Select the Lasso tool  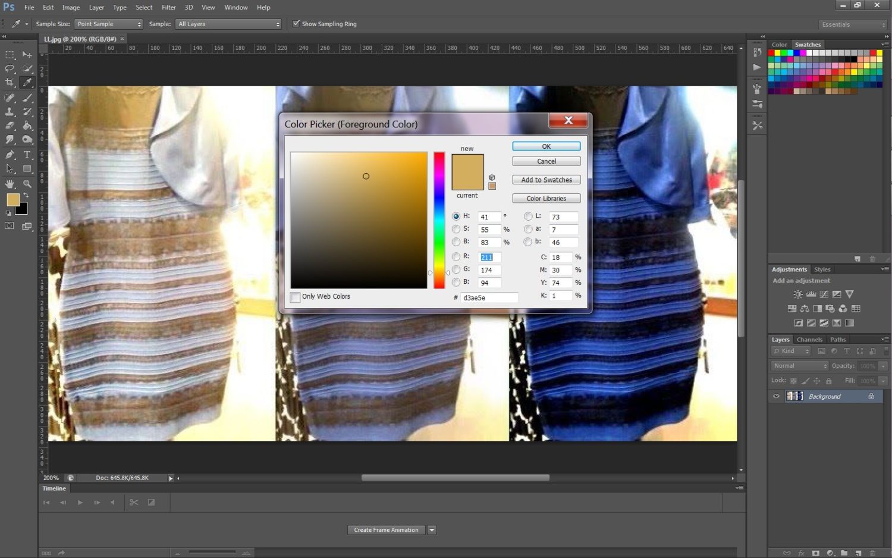coord(10,68)
